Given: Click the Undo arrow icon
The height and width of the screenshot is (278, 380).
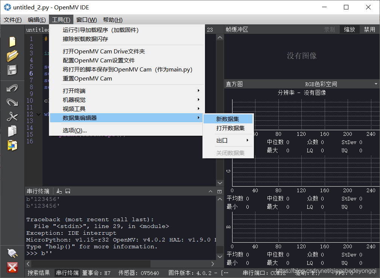Looking at the screenshot, I should coord(12,88).
